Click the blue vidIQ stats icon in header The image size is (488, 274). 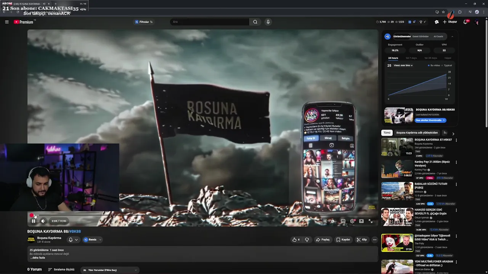[410, 22]
